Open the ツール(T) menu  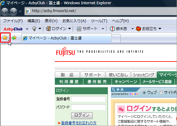point(99,21)
